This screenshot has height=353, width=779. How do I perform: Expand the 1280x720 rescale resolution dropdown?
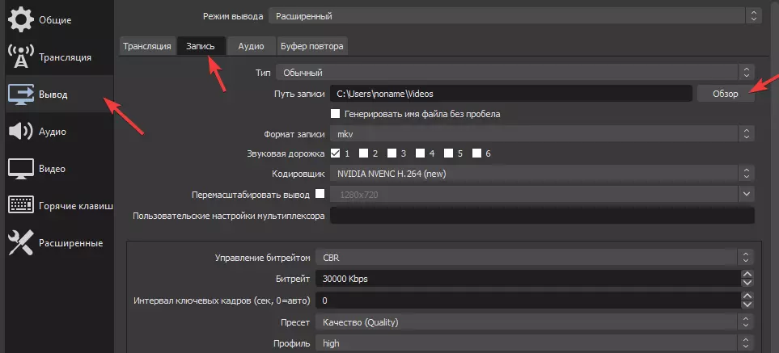tap(746, 195)
